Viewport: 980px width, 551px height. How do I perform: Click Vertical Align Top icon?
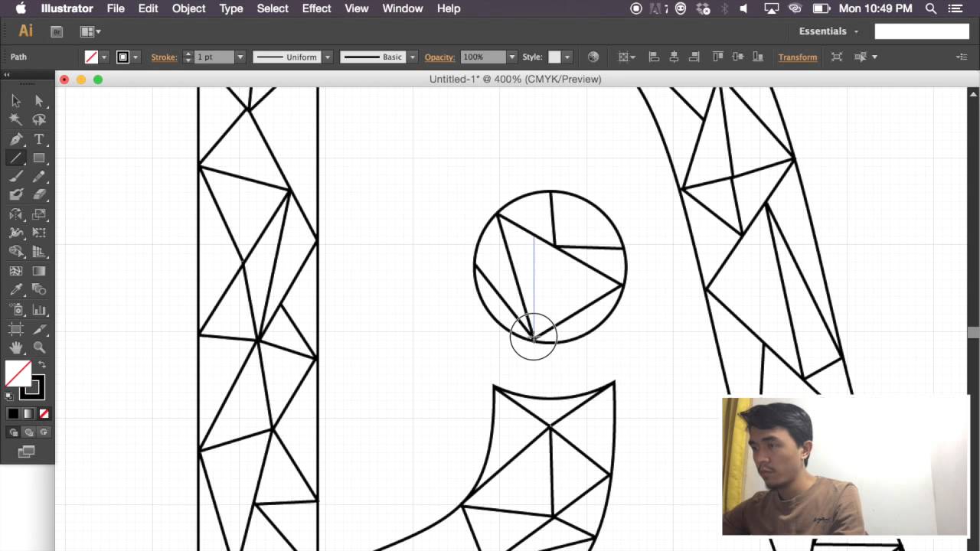tap(717, 57)
